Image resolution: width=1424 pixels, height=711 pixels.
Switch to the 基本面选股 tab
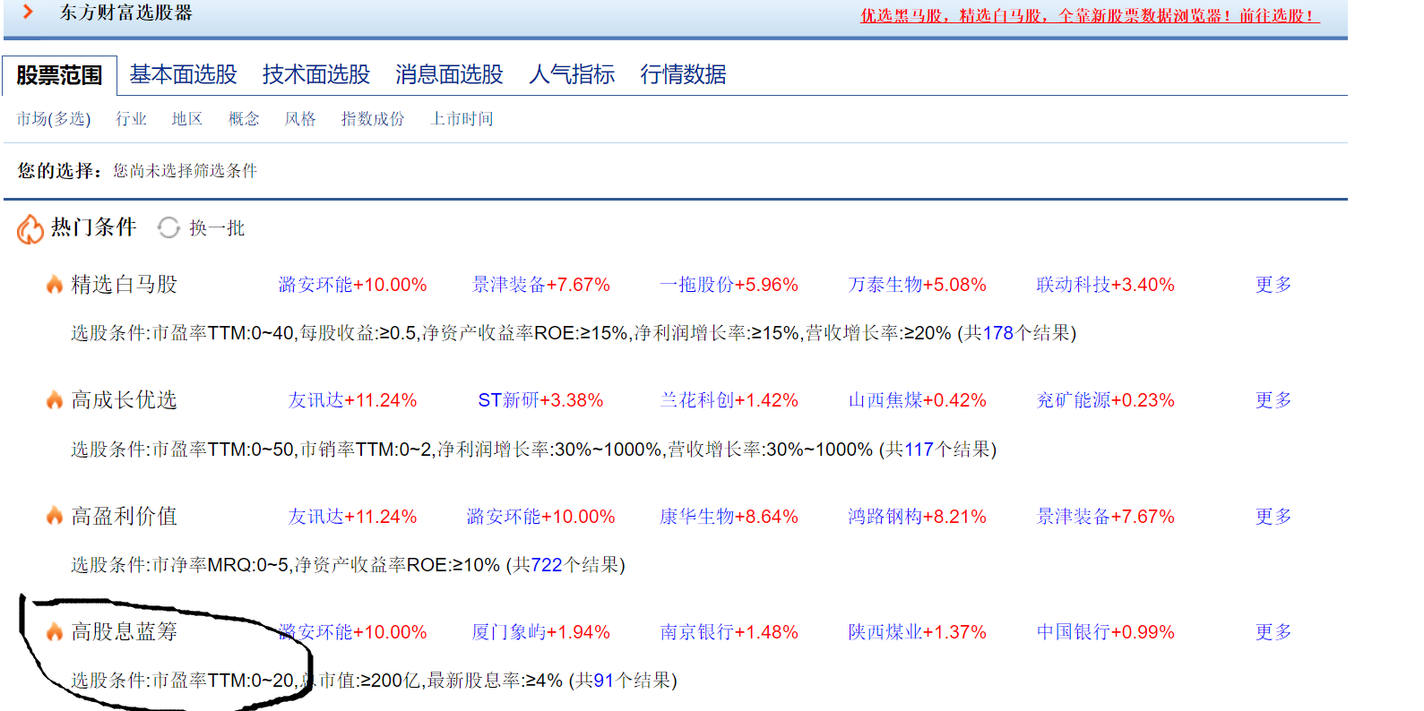(x=183, y=74)
